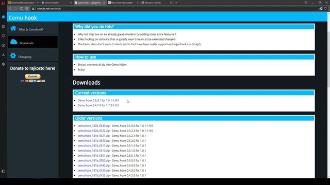This screenshot has height=185, width=330.
Task: Close the Mario Kart 8 tab
Action: [x=138, y=3]
